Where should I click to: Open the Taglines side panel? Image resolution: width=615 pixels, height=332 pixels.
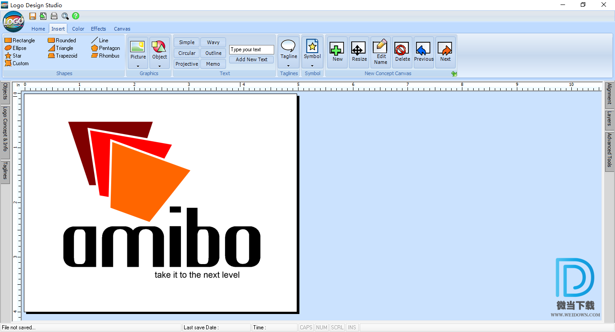[x=5, y=172]
